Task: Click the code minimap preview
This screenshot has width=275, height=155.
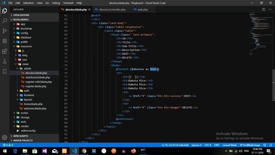Action: pyautogui.click(x=260, y=34)
